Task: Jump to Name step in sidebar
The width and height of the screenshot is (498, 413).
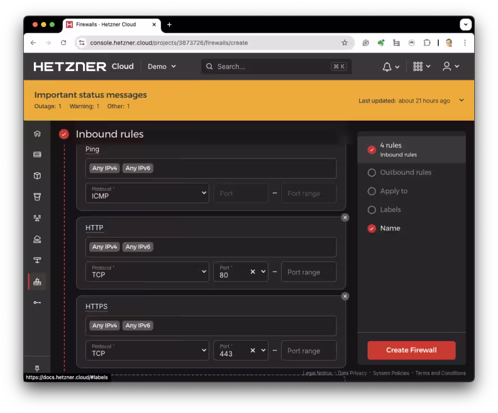Action: [x=390, y=229]
